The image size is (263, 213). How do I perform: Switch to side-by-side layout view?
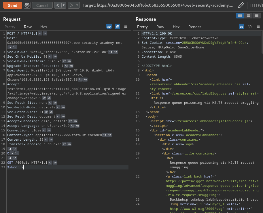coord(240,16)
